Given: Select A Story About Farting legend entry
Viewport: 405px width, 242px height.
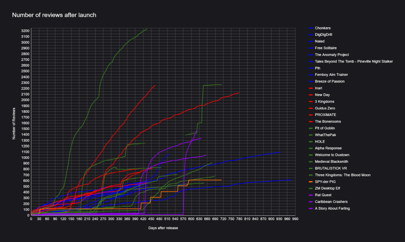Looking at the screenshot, I should (x=332, y=208).
